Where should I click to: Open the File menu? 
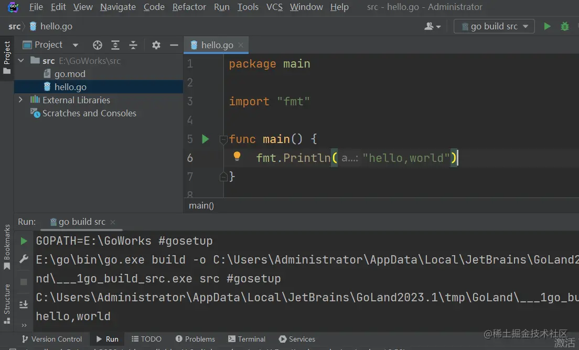click(36, 7)
